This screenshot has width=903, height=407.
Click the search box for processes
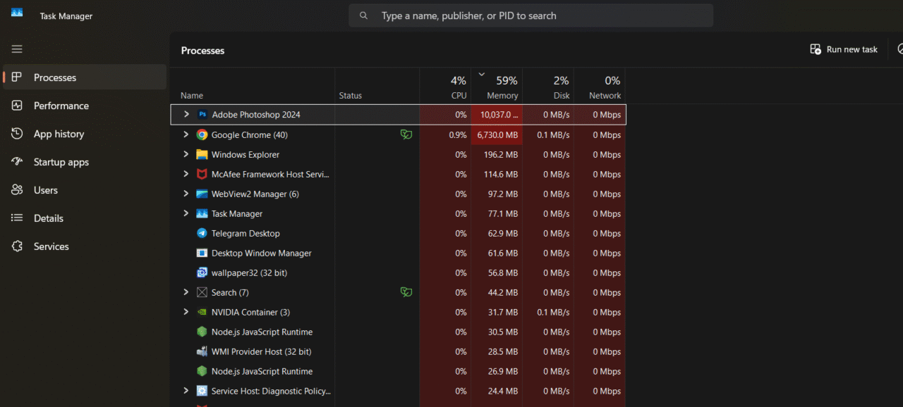pos(531,15)
